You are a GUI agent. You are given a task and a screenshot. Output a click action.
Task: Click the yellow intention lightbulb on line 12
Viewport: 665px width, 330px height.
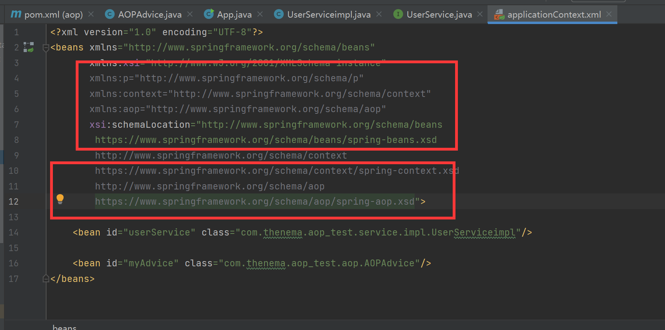tap(60, 199)
